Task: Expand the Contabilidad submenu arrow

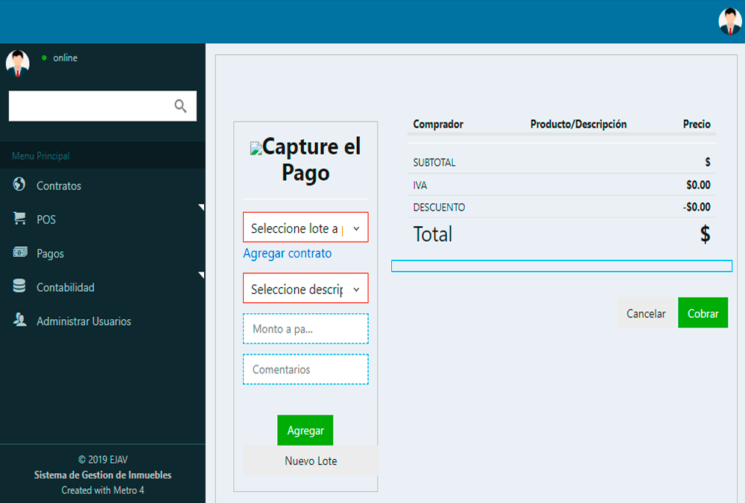Action: (200, 276)
